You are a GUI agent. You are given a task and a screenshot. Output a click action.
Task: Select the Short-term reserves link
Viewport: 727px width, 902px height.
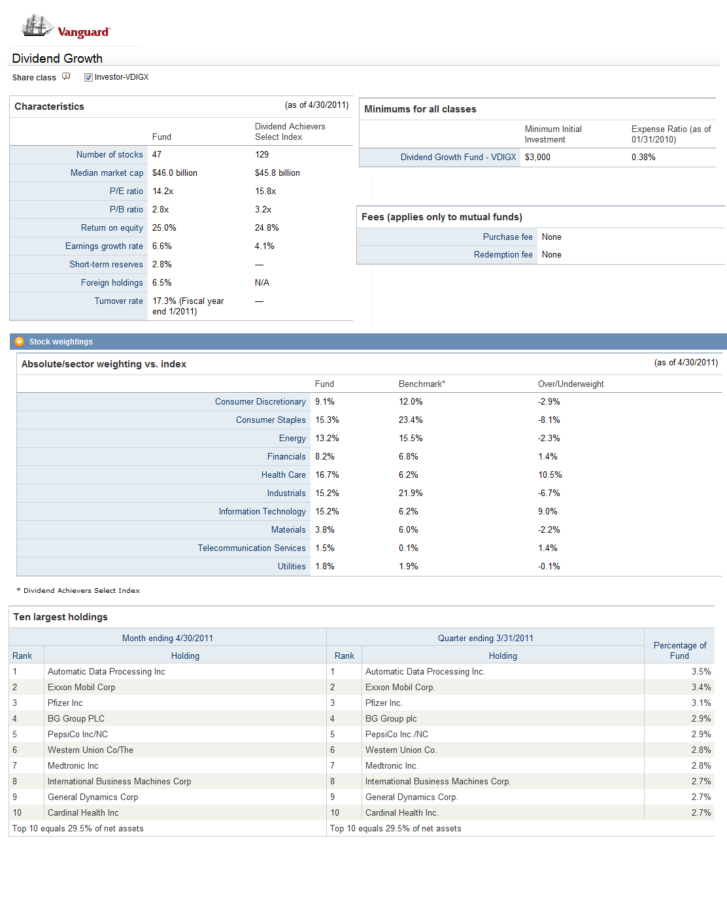[107, 264]
